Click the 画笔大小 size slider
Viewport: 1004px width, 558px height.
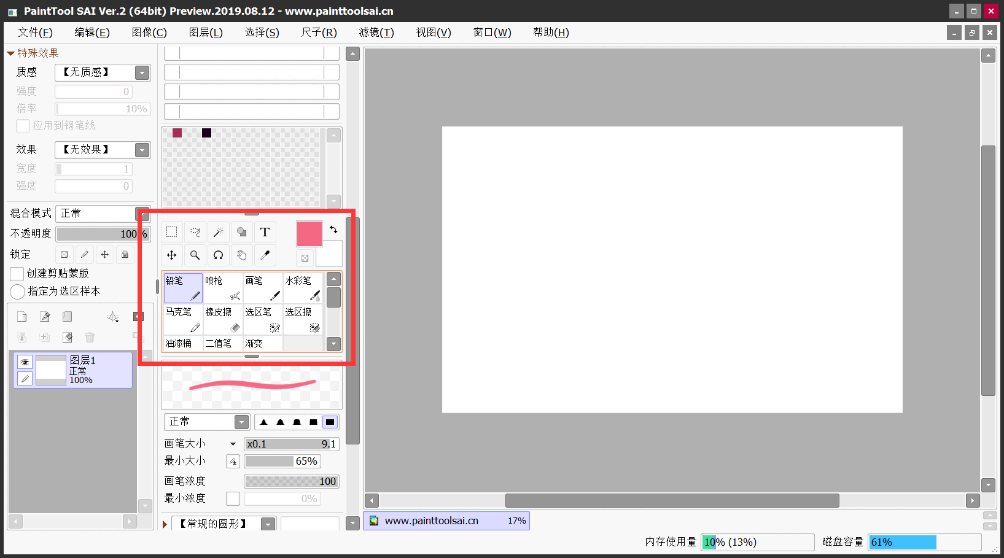point(292,444)
